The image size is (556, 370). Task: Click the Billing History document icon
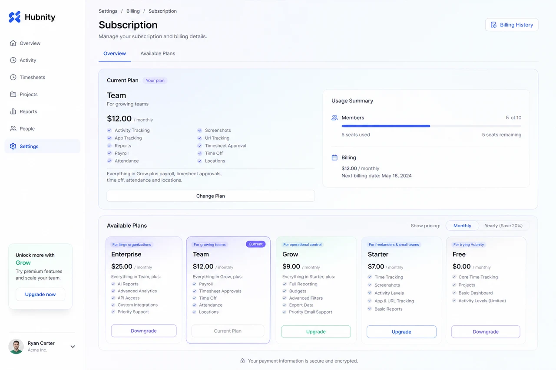click(493, 25)
